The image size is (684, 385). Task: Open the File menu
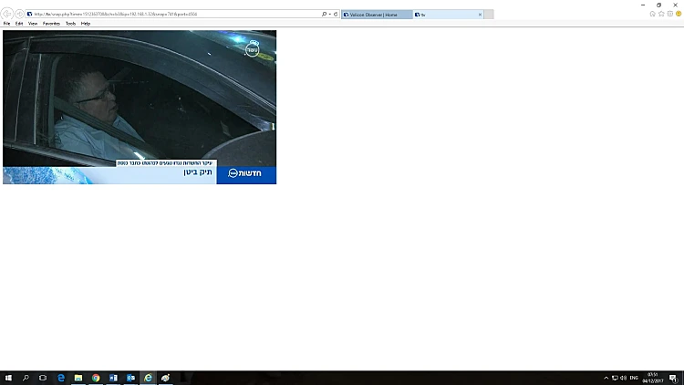[6, 24]
